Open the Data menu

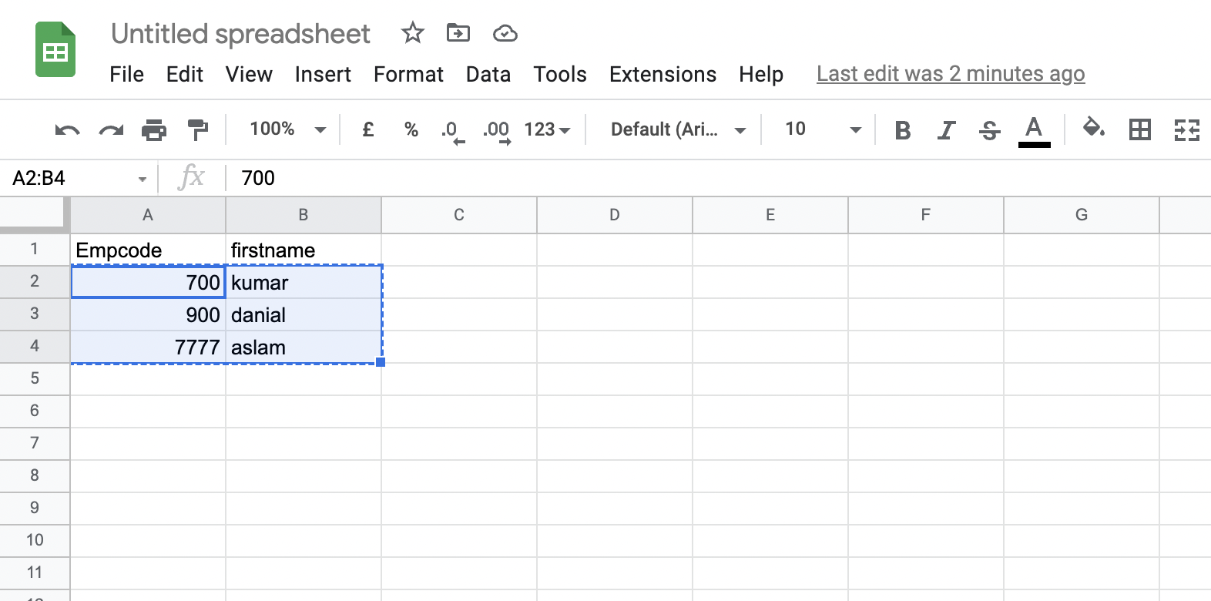click(x=488, y=75)
